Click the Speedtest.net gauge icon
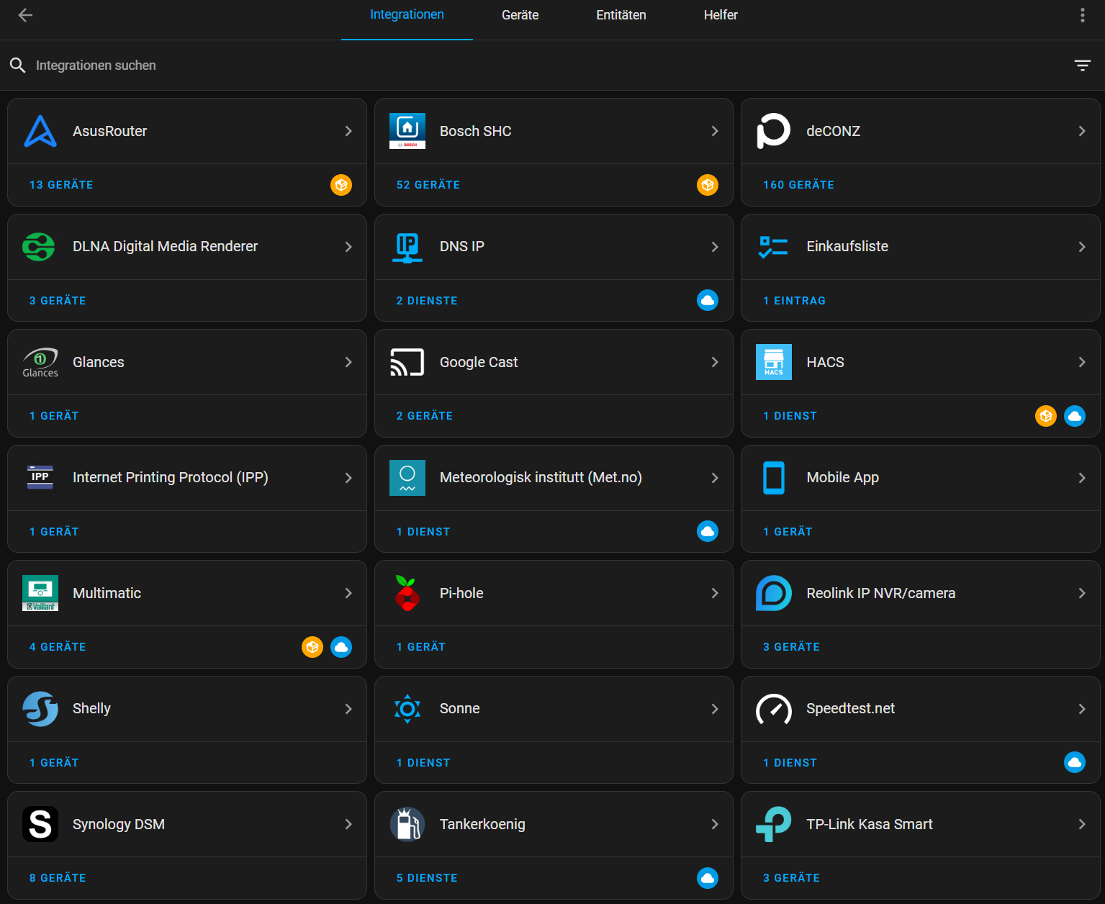 774,709
